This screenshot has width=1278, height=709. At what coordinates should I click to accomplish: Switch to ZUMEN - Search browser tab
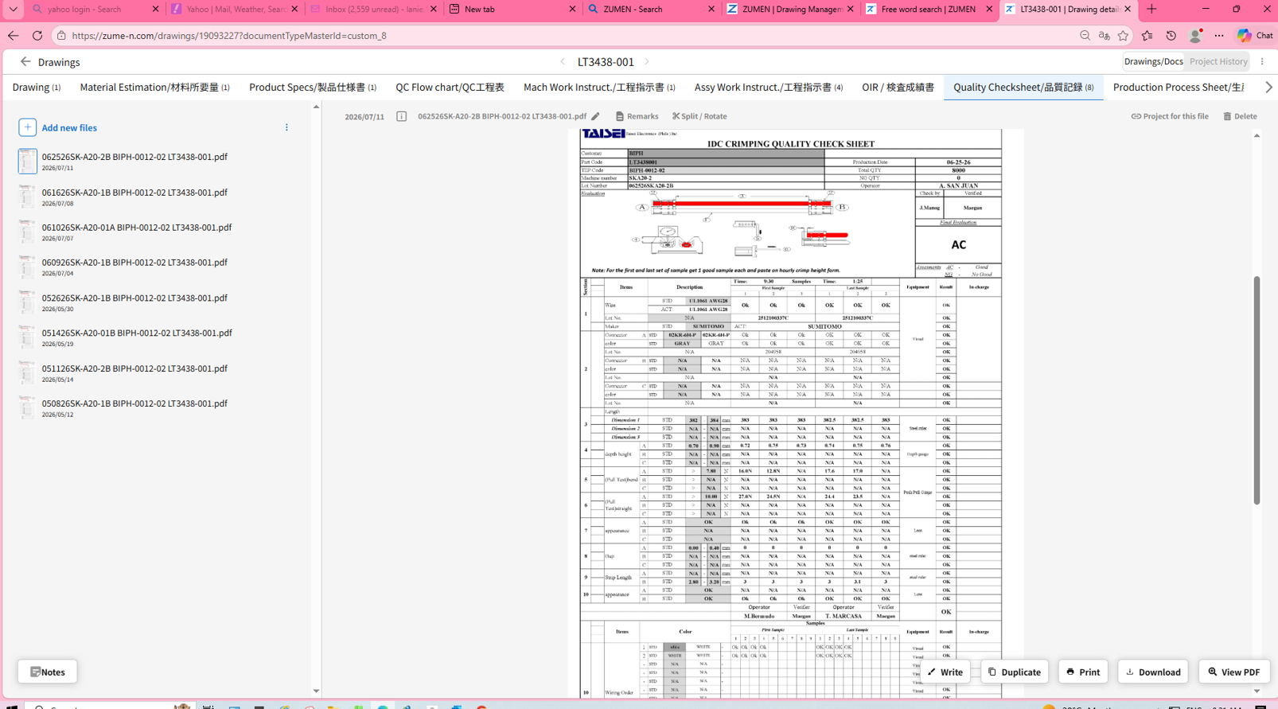651,9
